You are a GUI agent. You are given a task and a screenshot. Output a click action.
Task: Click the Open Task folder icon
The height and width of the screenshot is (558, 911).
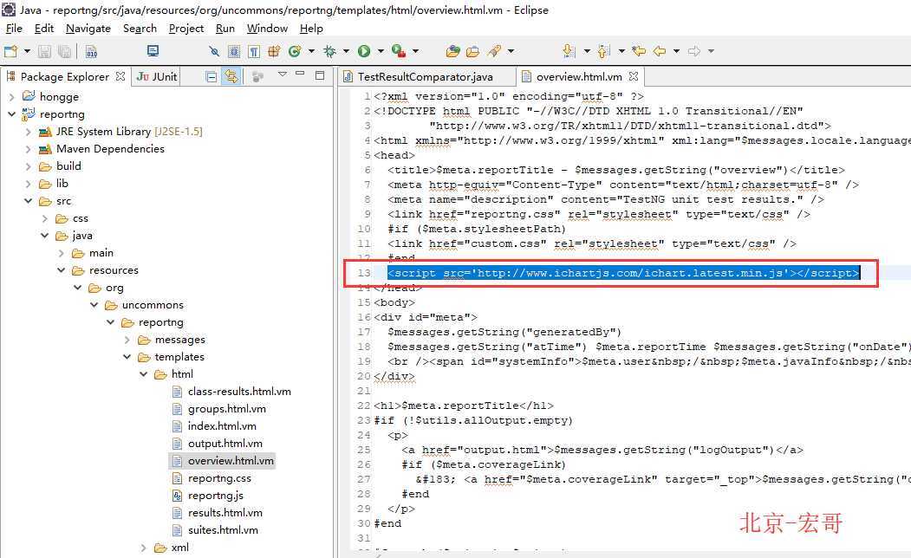point(473,52)
